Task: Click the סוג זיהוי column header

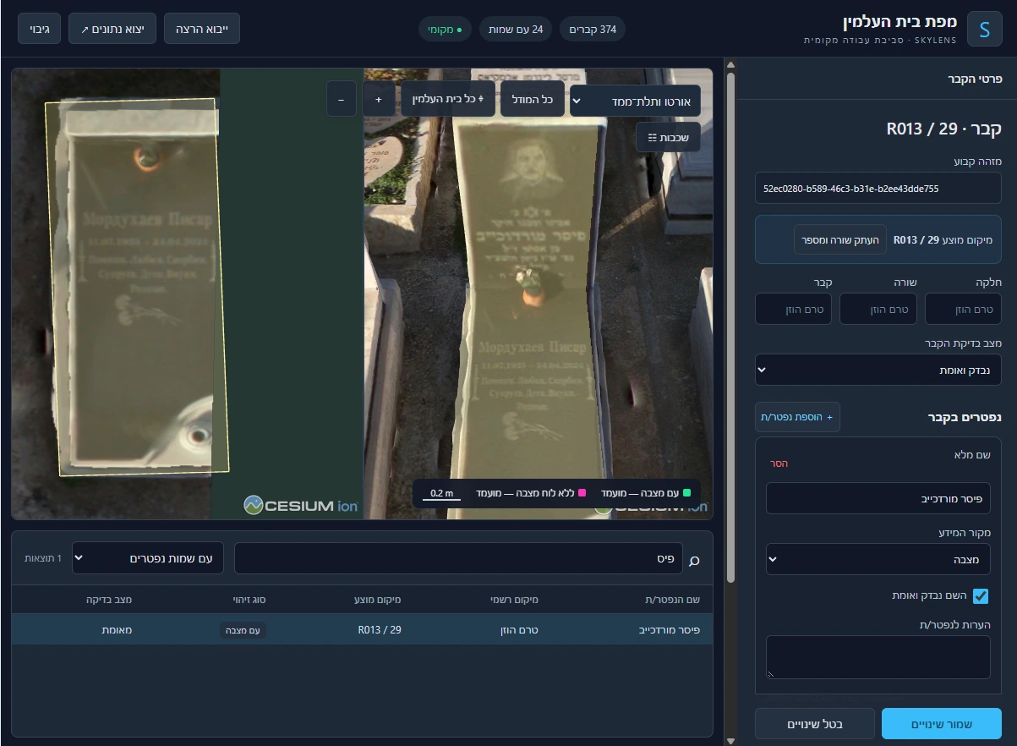Action: click(249, 600)
